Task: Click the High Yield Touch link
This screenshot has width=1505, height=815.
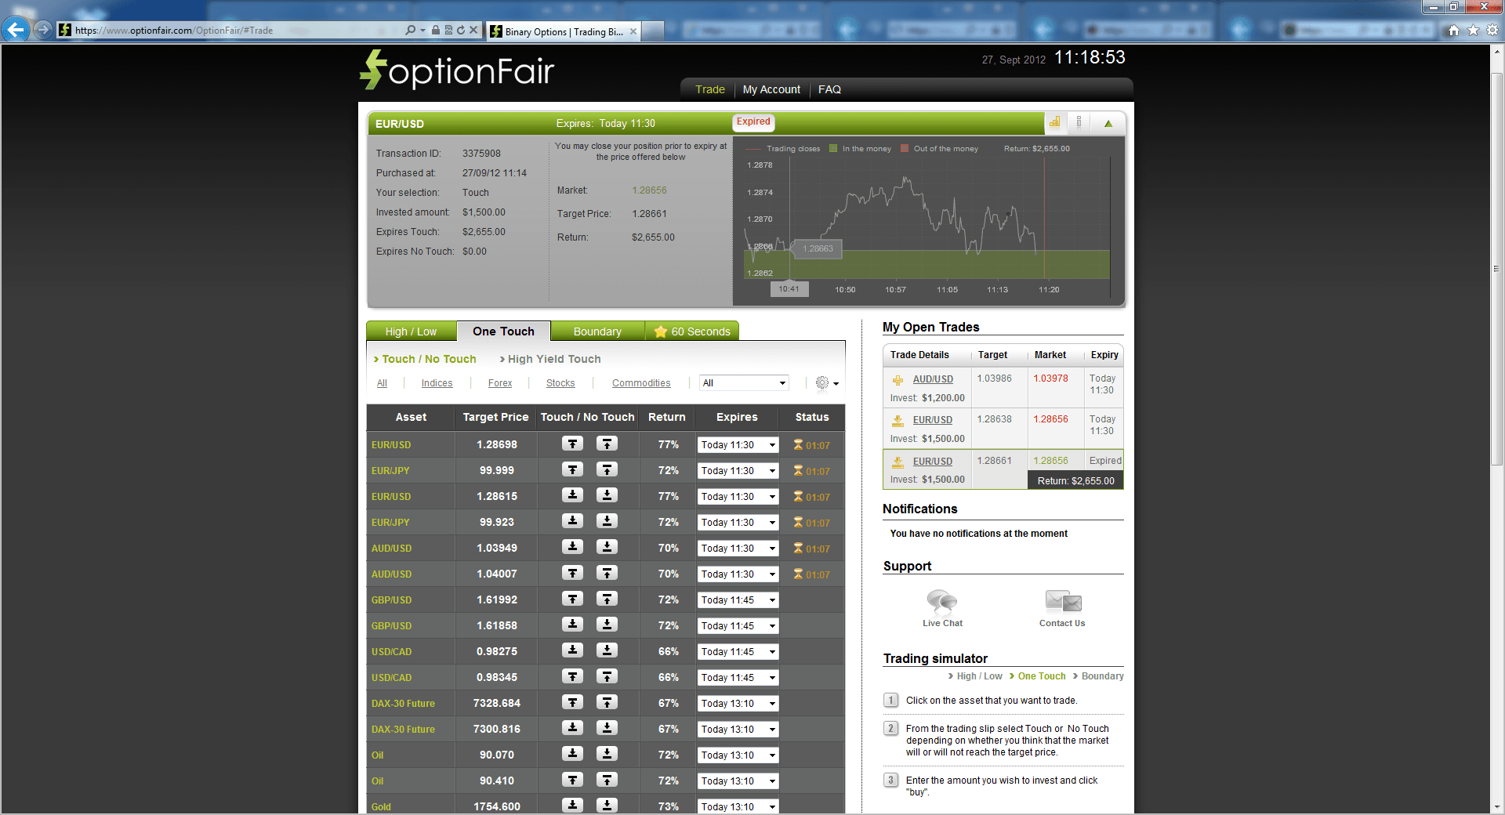Action: [553, 359]
